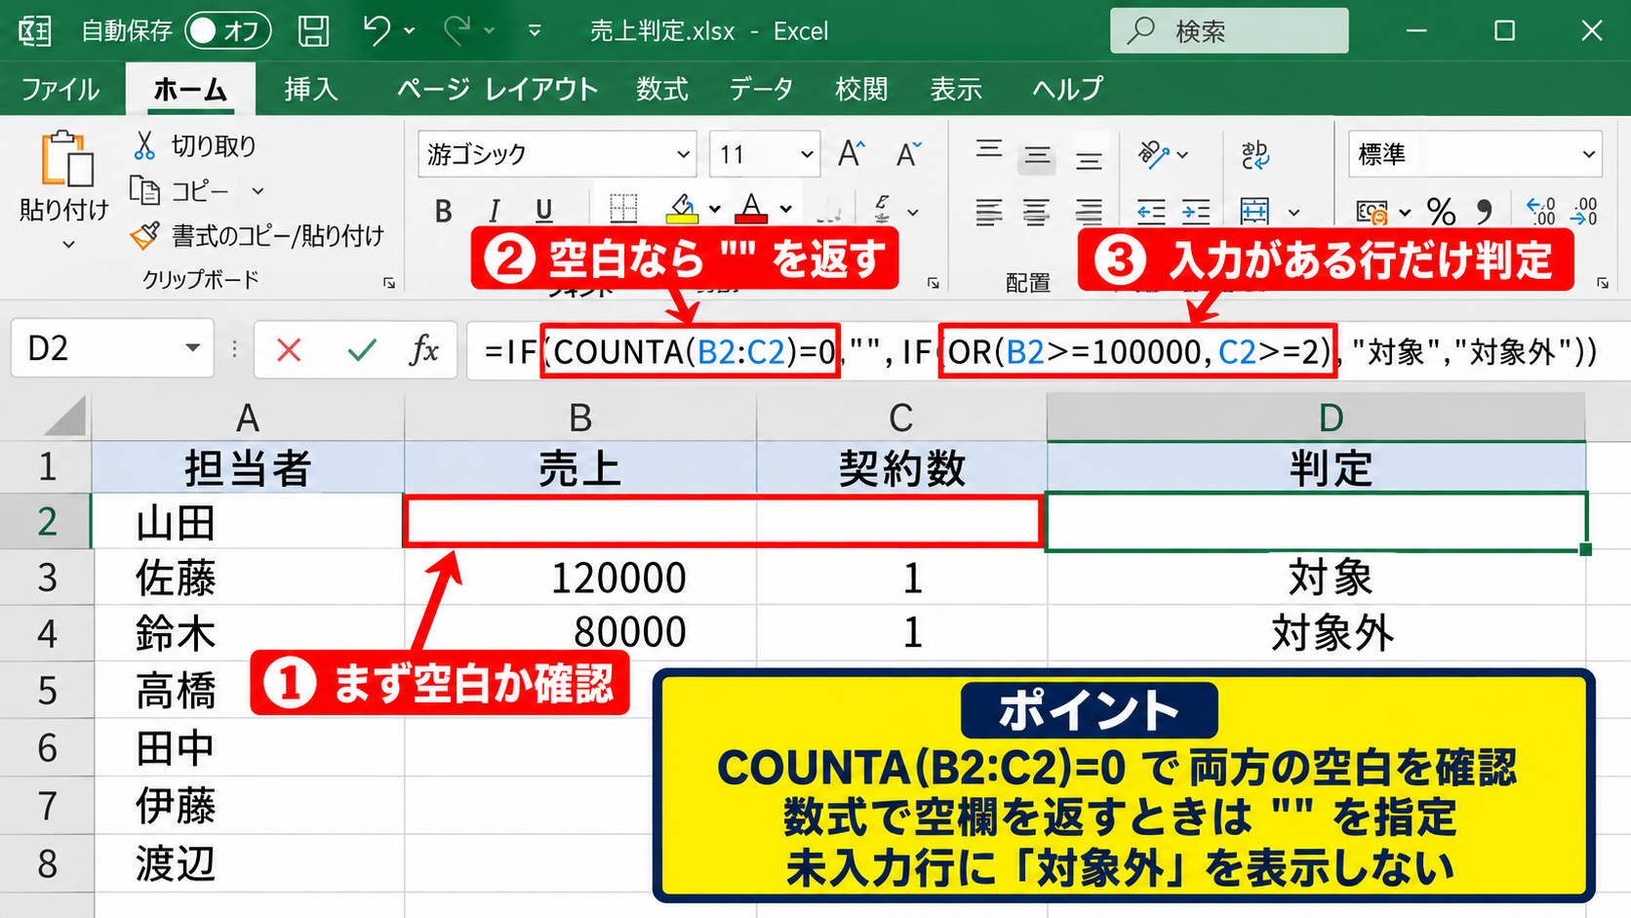Switch to the 挿入 tab
The width and height of the screenshot is (1631, 918).
[x=311, y=89]
